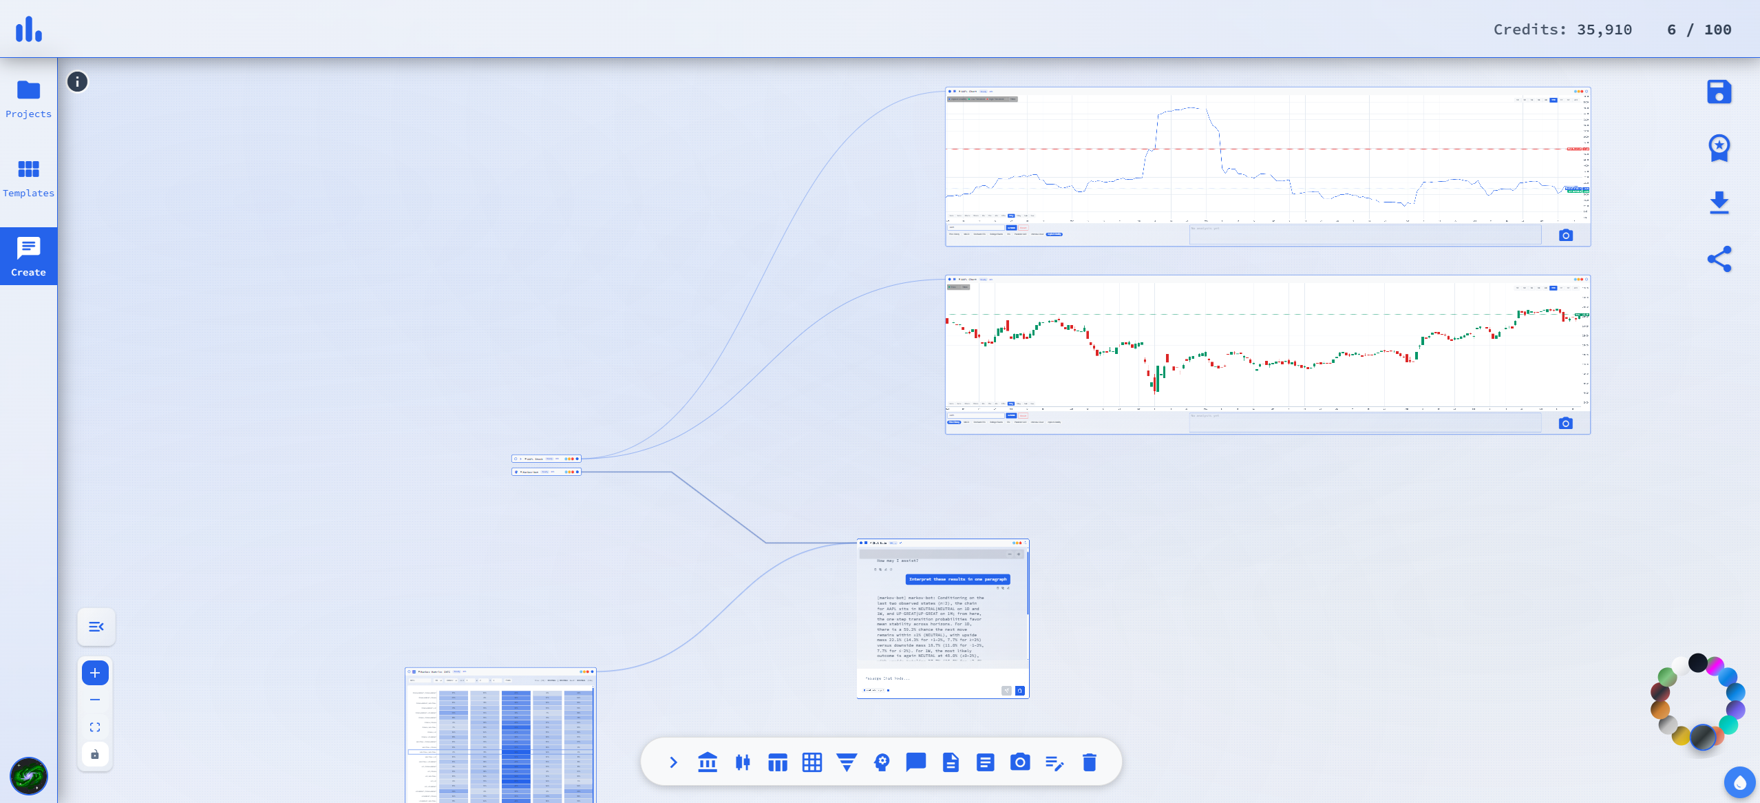1760x803 pixels.
Task: Click the grid matrix icon in toolbar
Action: point(812,762)
